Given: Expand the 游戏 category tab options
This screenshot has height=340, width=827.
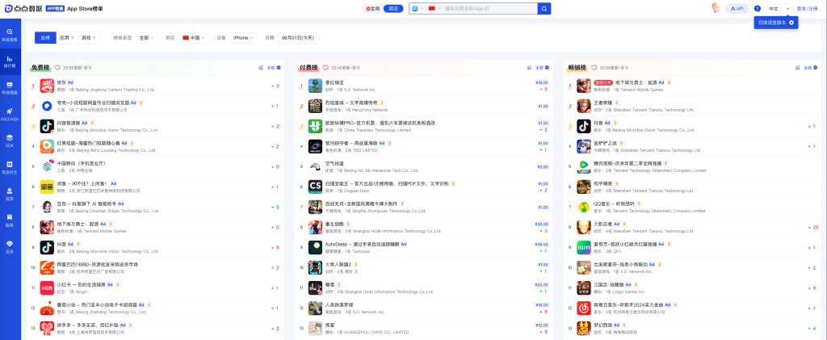Looking at the screenshot, I should (89, 38).
